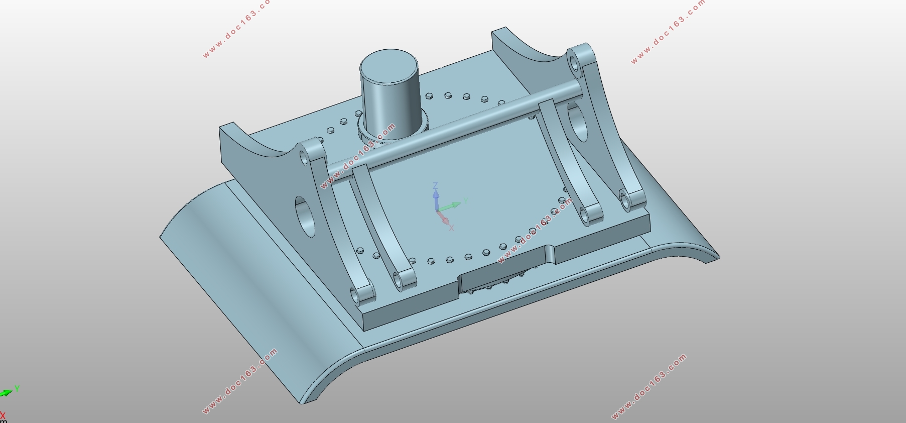Select the top face of the upright cylinder

point(389,65)
